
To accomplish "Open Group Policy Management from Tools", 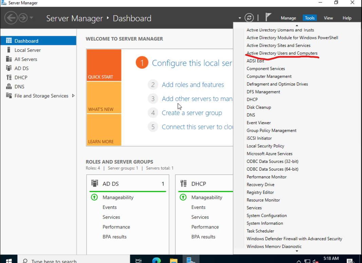I will [x=271, y=130].
